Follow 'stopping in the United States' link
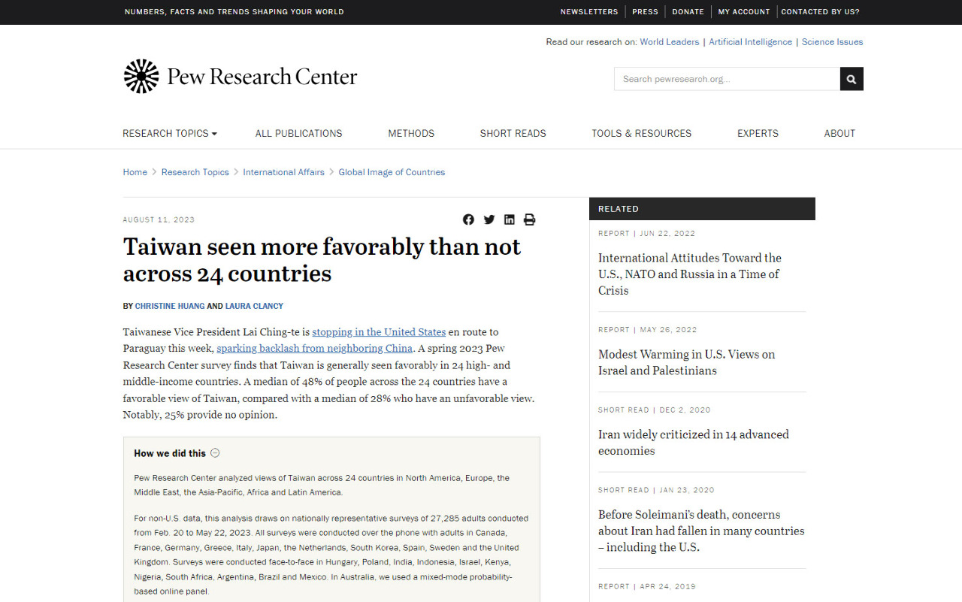962x602 pixels. point(379,332)
